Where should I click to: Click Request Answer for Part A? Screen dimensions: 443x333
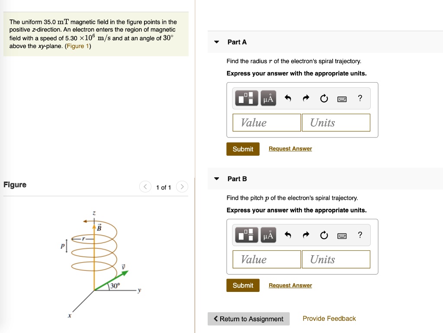coord(290,148)
